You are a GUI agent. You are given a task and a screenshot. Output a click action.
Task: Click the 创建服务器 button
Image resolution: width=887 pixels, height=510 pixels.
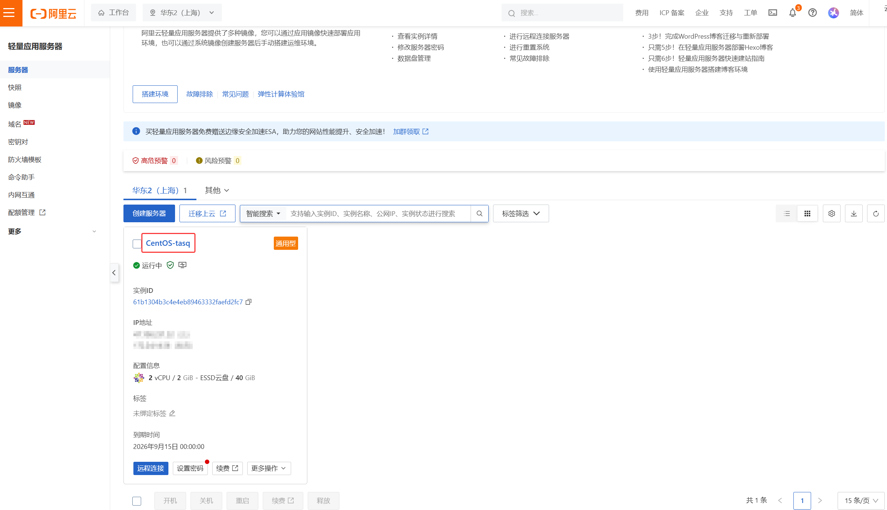(149, 213)
